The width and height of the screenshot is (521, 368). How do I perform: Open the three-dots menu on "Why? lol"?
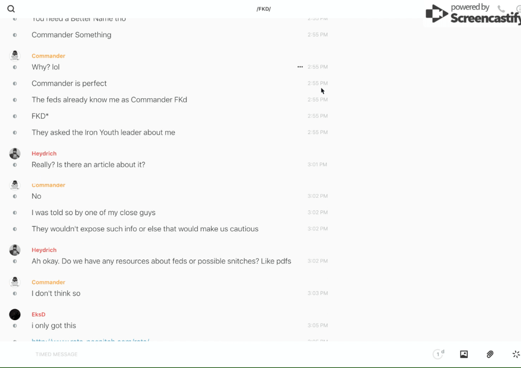(300, 67)
